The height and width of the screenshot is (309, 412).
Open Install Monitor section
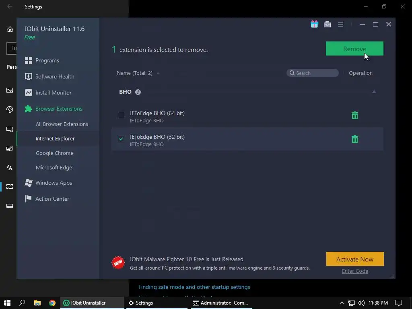[x=48, y=93]
